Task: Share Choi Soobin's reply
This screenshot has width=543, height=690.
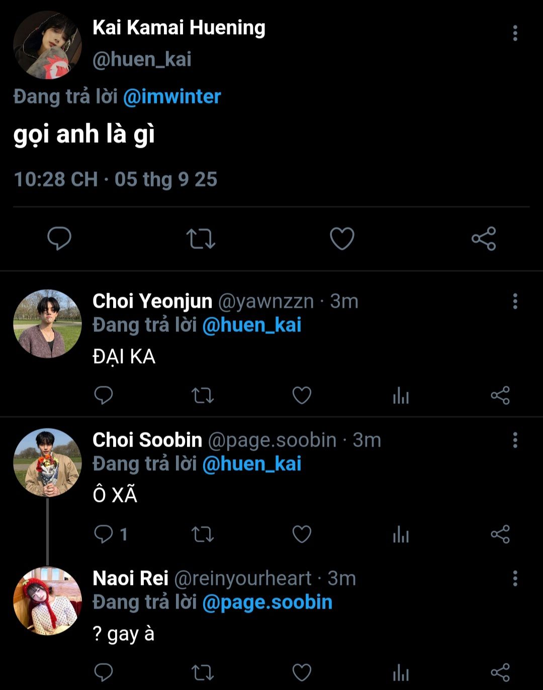Action: coord(500,534)
